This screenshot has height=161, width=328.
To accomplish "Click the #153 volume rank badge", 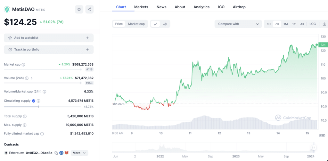I will [89, 83].
